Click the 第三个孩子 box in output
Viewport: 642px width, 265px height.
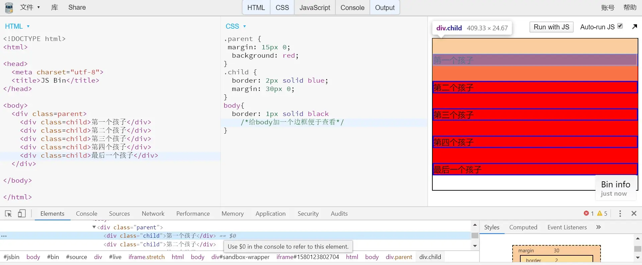(535, 115)
